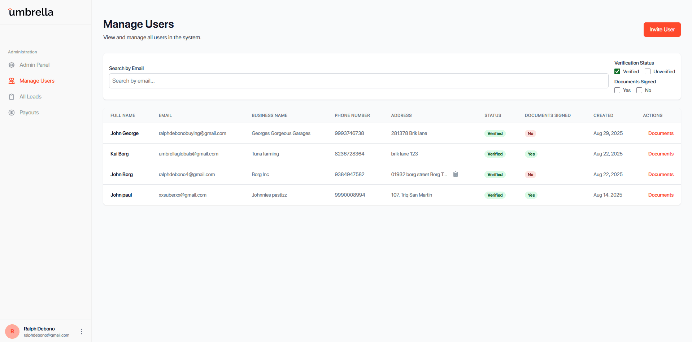The width and height of the screenshot is (692, 342).
Task: Enable the Unverified filter checkbox
Action: (648, 71)
